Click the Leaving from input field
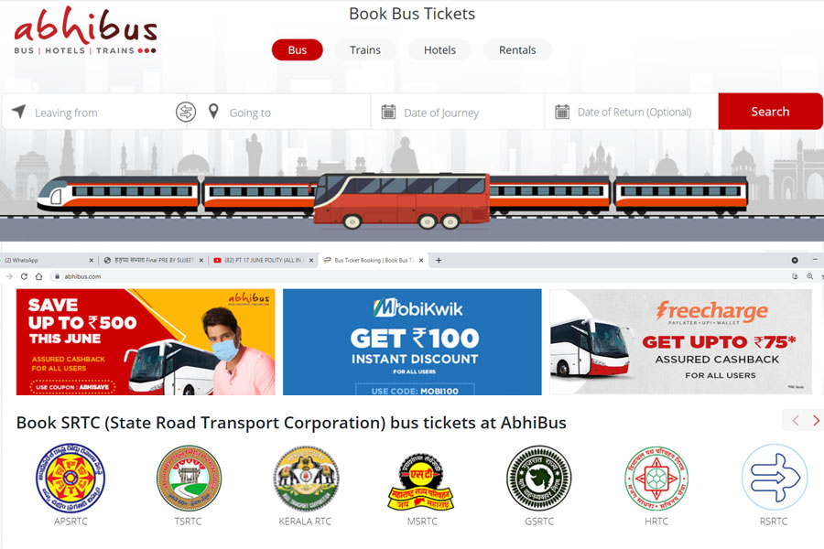This screenshot has width=824, height=549. [94, 112]
